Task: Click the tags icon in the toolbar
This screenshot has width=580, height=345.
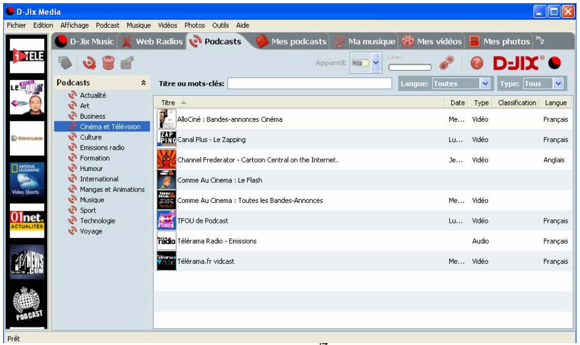Action: tap(65, 62)
